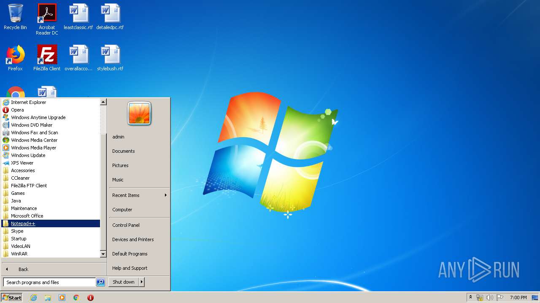Open the Shut down options arrow
This screenshot has width=540, height=303.
(x=142, y=282)
